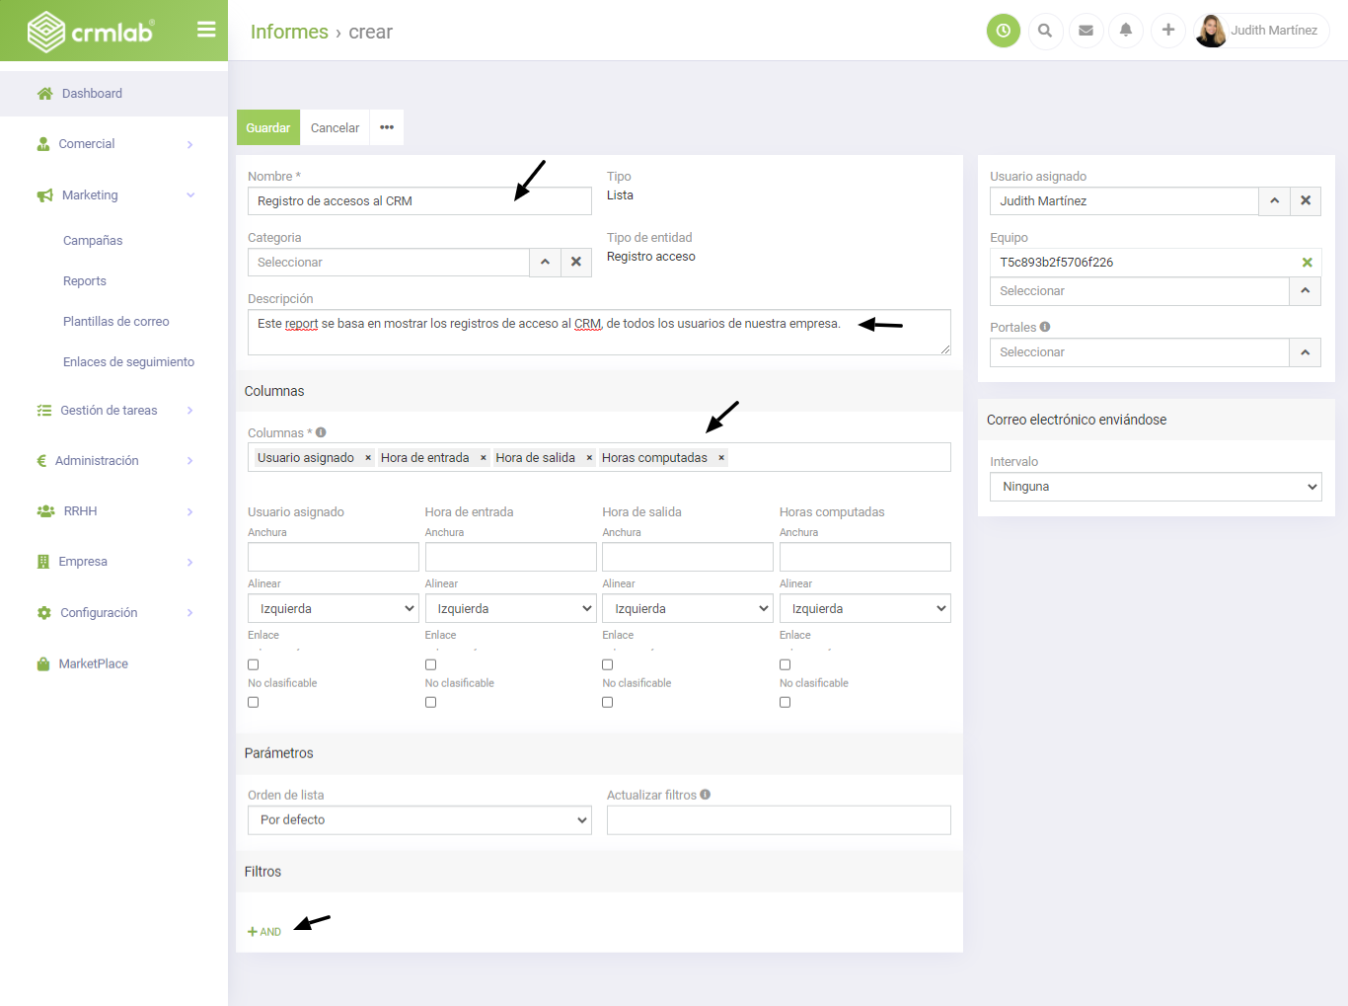This screenshot has height=1006, width=1348.
Task: Open the Alinear dropdown for Horas computadas
Action: (x=865, y=608)
